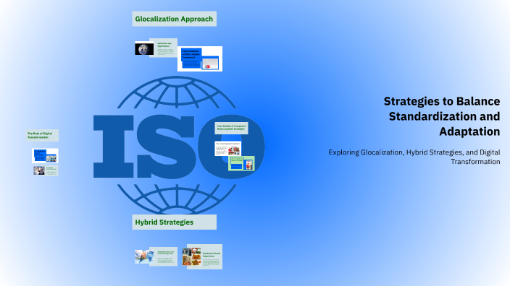This screenshot has height=286, width=510.
Task: Select Customization within a Global Framework slide
Action: (200, 58)
